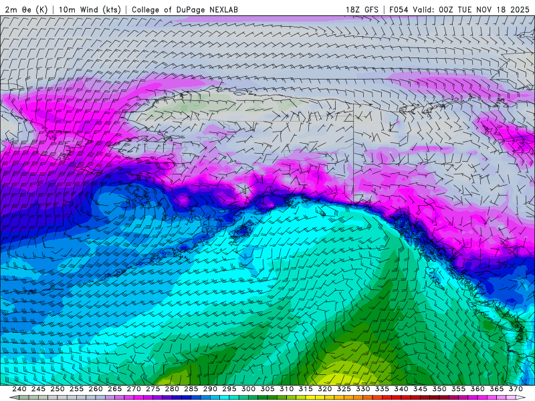Click the 345 colorbar scale label
Image resolution: width=535 pixels, height=401 pixels.
[421, 389]
